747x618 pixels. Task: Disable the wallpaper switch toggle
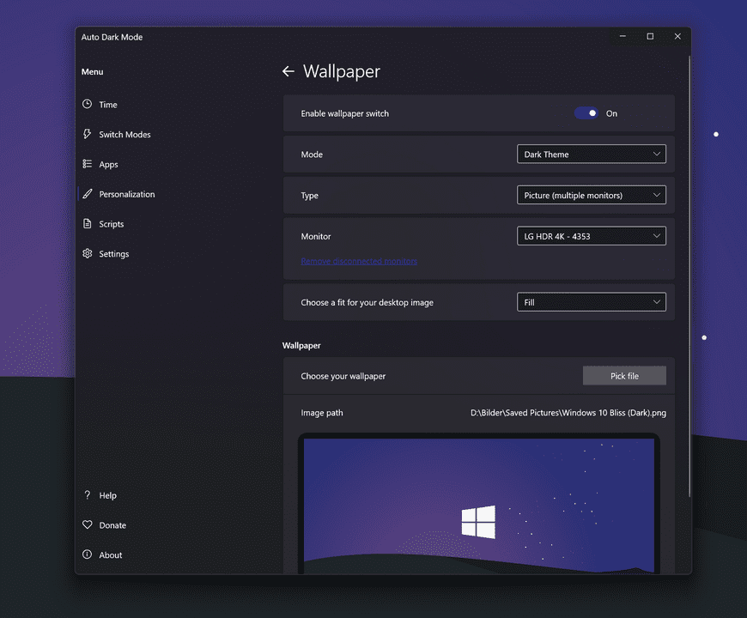click(x=586, y=113)
